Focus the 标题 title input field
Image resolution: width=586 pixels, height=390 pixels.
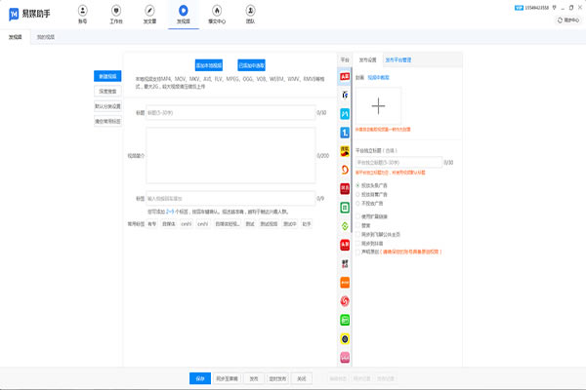[230, 113]
